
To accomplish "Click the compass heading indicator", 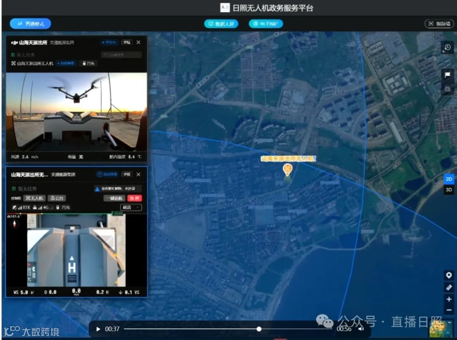I will (x=14, y=223).
